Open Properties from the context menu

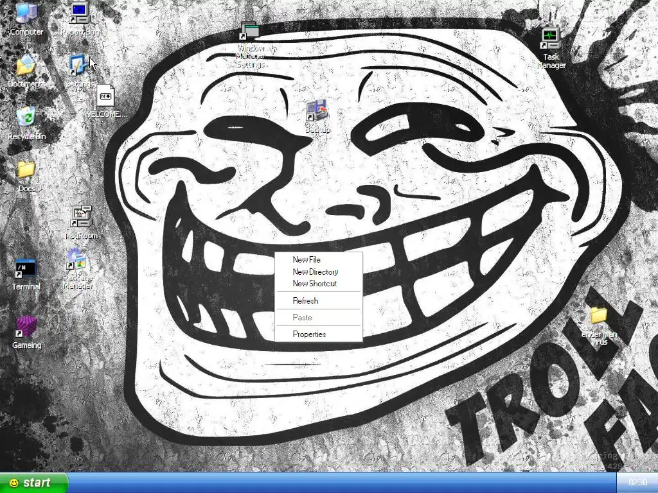319,334
